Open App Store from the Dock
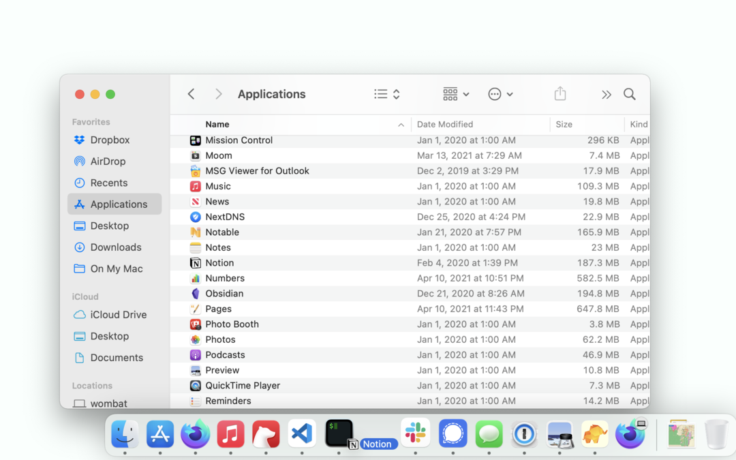The height and width of the screenshot is (460, 736). pos(160,433)
